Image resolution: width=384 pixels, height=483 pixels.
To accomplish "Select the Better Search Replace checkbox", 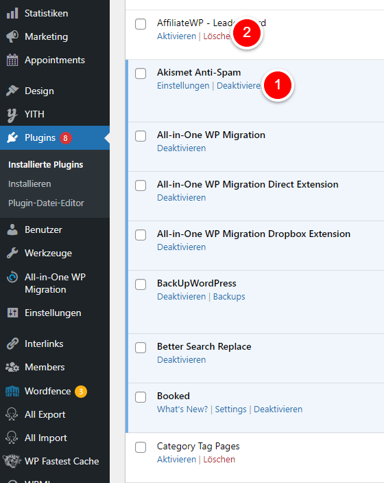I will (141, 348).
